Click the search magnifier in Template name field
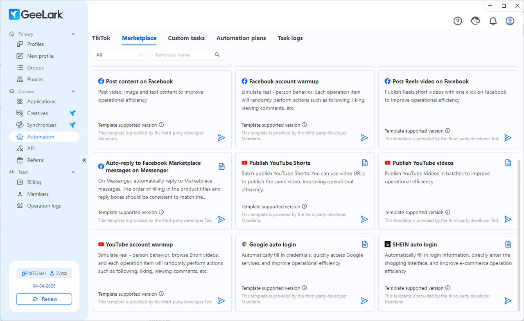Screen dimensions: 524x321 pyautogui.click(x=217, y=55)
